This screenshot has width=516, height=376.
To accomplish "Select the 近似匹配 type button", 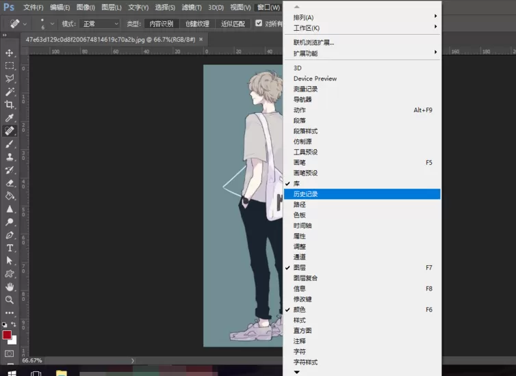I will [x=233, y=24].
